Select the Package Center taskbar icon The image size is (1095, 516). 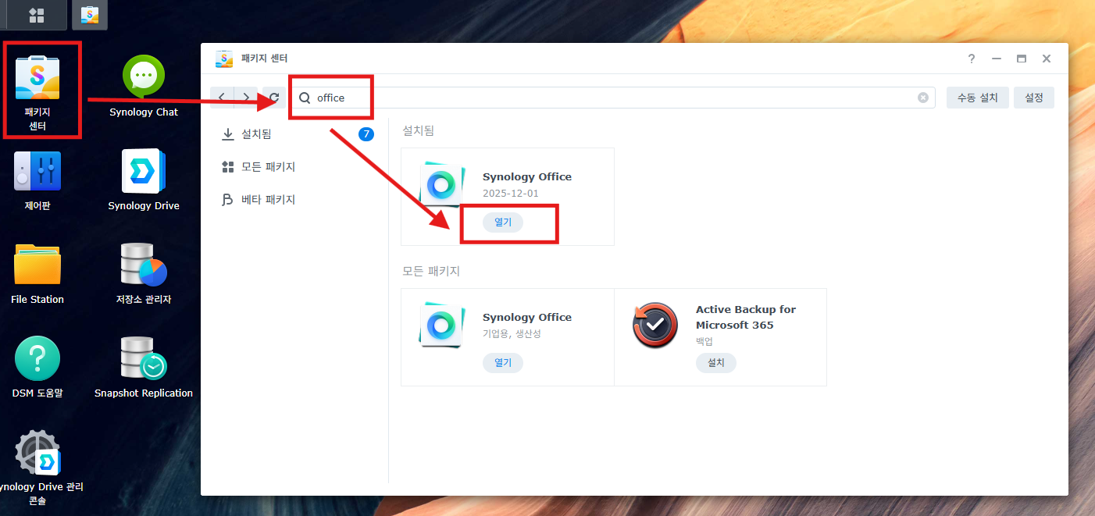pos(90,15)
